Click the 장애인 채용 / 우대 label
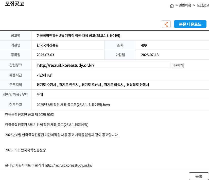The width and height of the screenshot is (209, 180). (15, 94)
